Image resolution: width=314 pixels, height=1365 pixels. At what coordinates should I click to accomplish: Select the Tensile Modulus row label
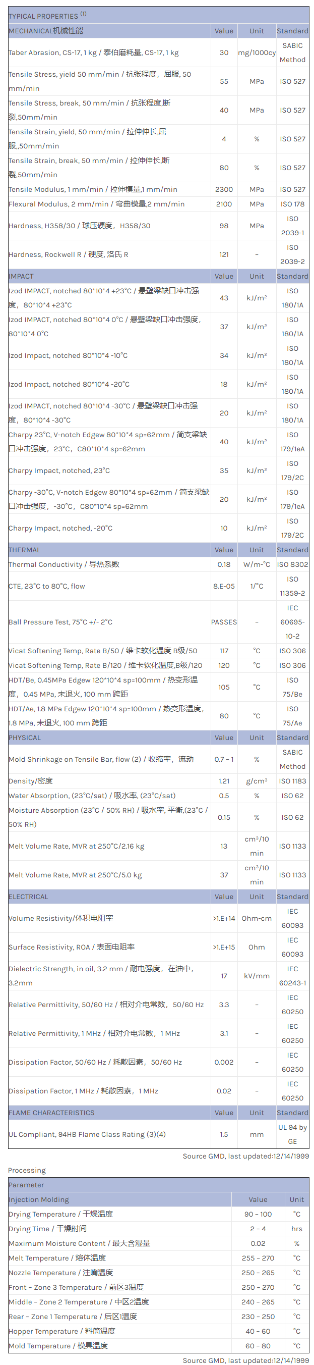pos(93,189)
